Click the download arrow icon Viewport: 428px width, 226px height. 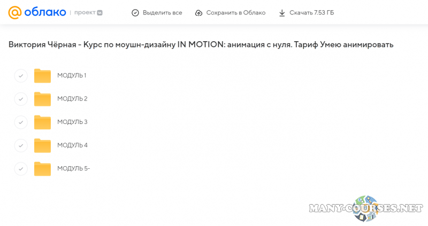click(282, 13)
